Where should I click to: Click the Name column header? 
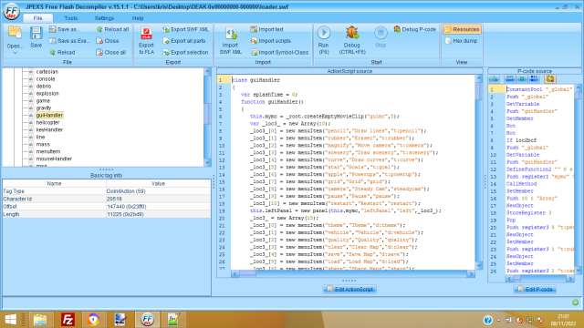point(55,183)
